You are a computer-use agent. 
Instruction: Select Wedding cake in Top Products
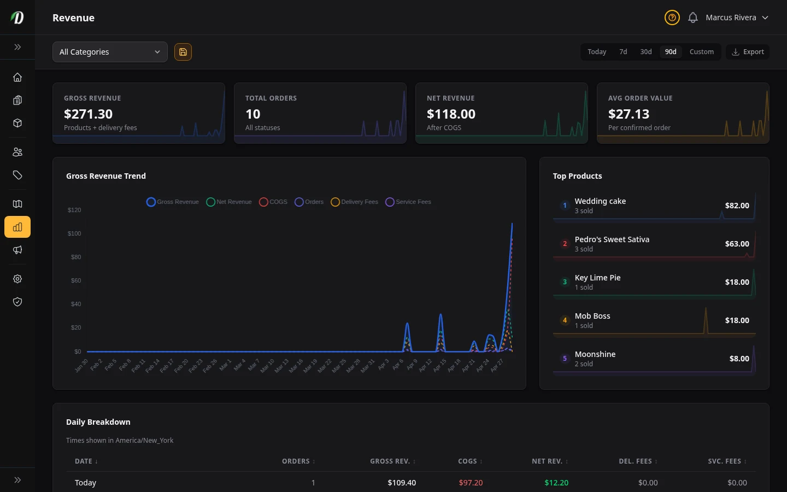(654, 206)
